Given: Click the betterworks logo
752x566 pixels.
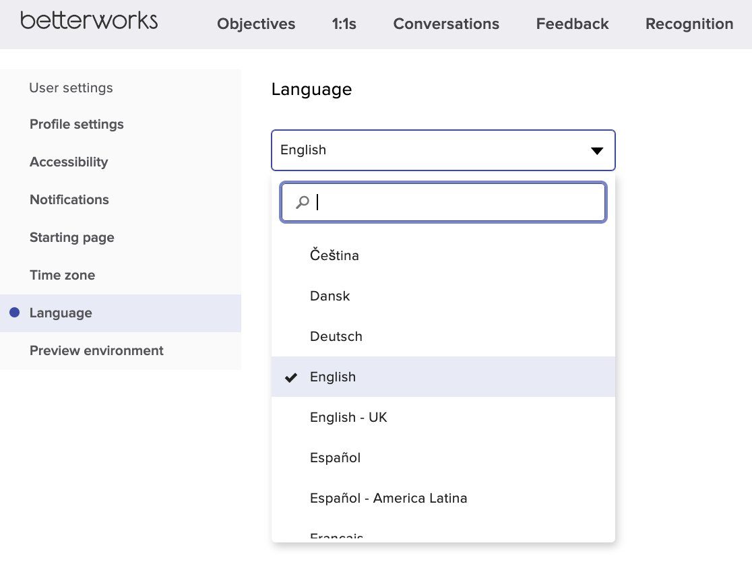Looking at the screenshot, I should pos(88,22).
